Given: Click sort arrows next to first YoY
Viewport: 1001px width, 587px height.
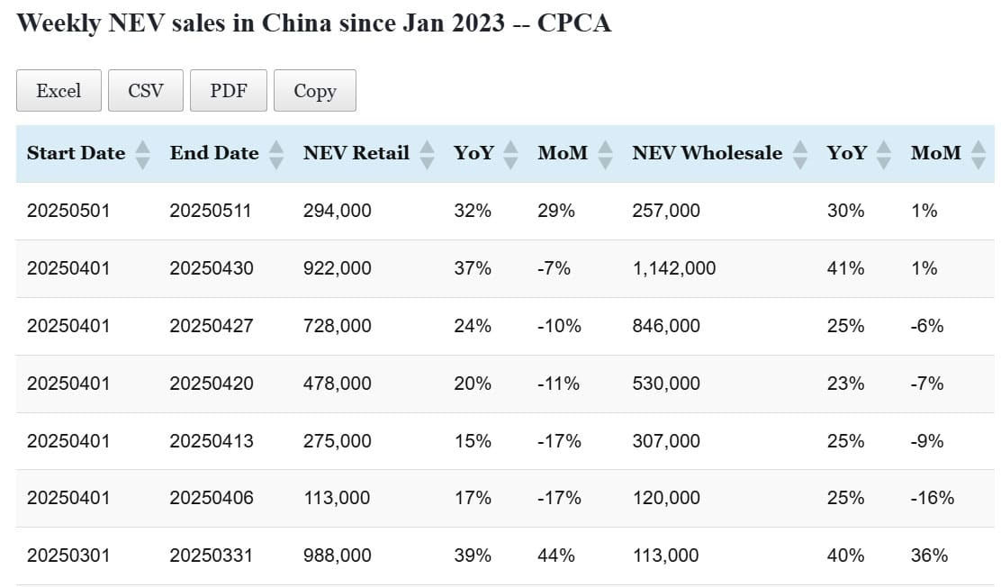Looking at the screenshot, I should (511, 154).
